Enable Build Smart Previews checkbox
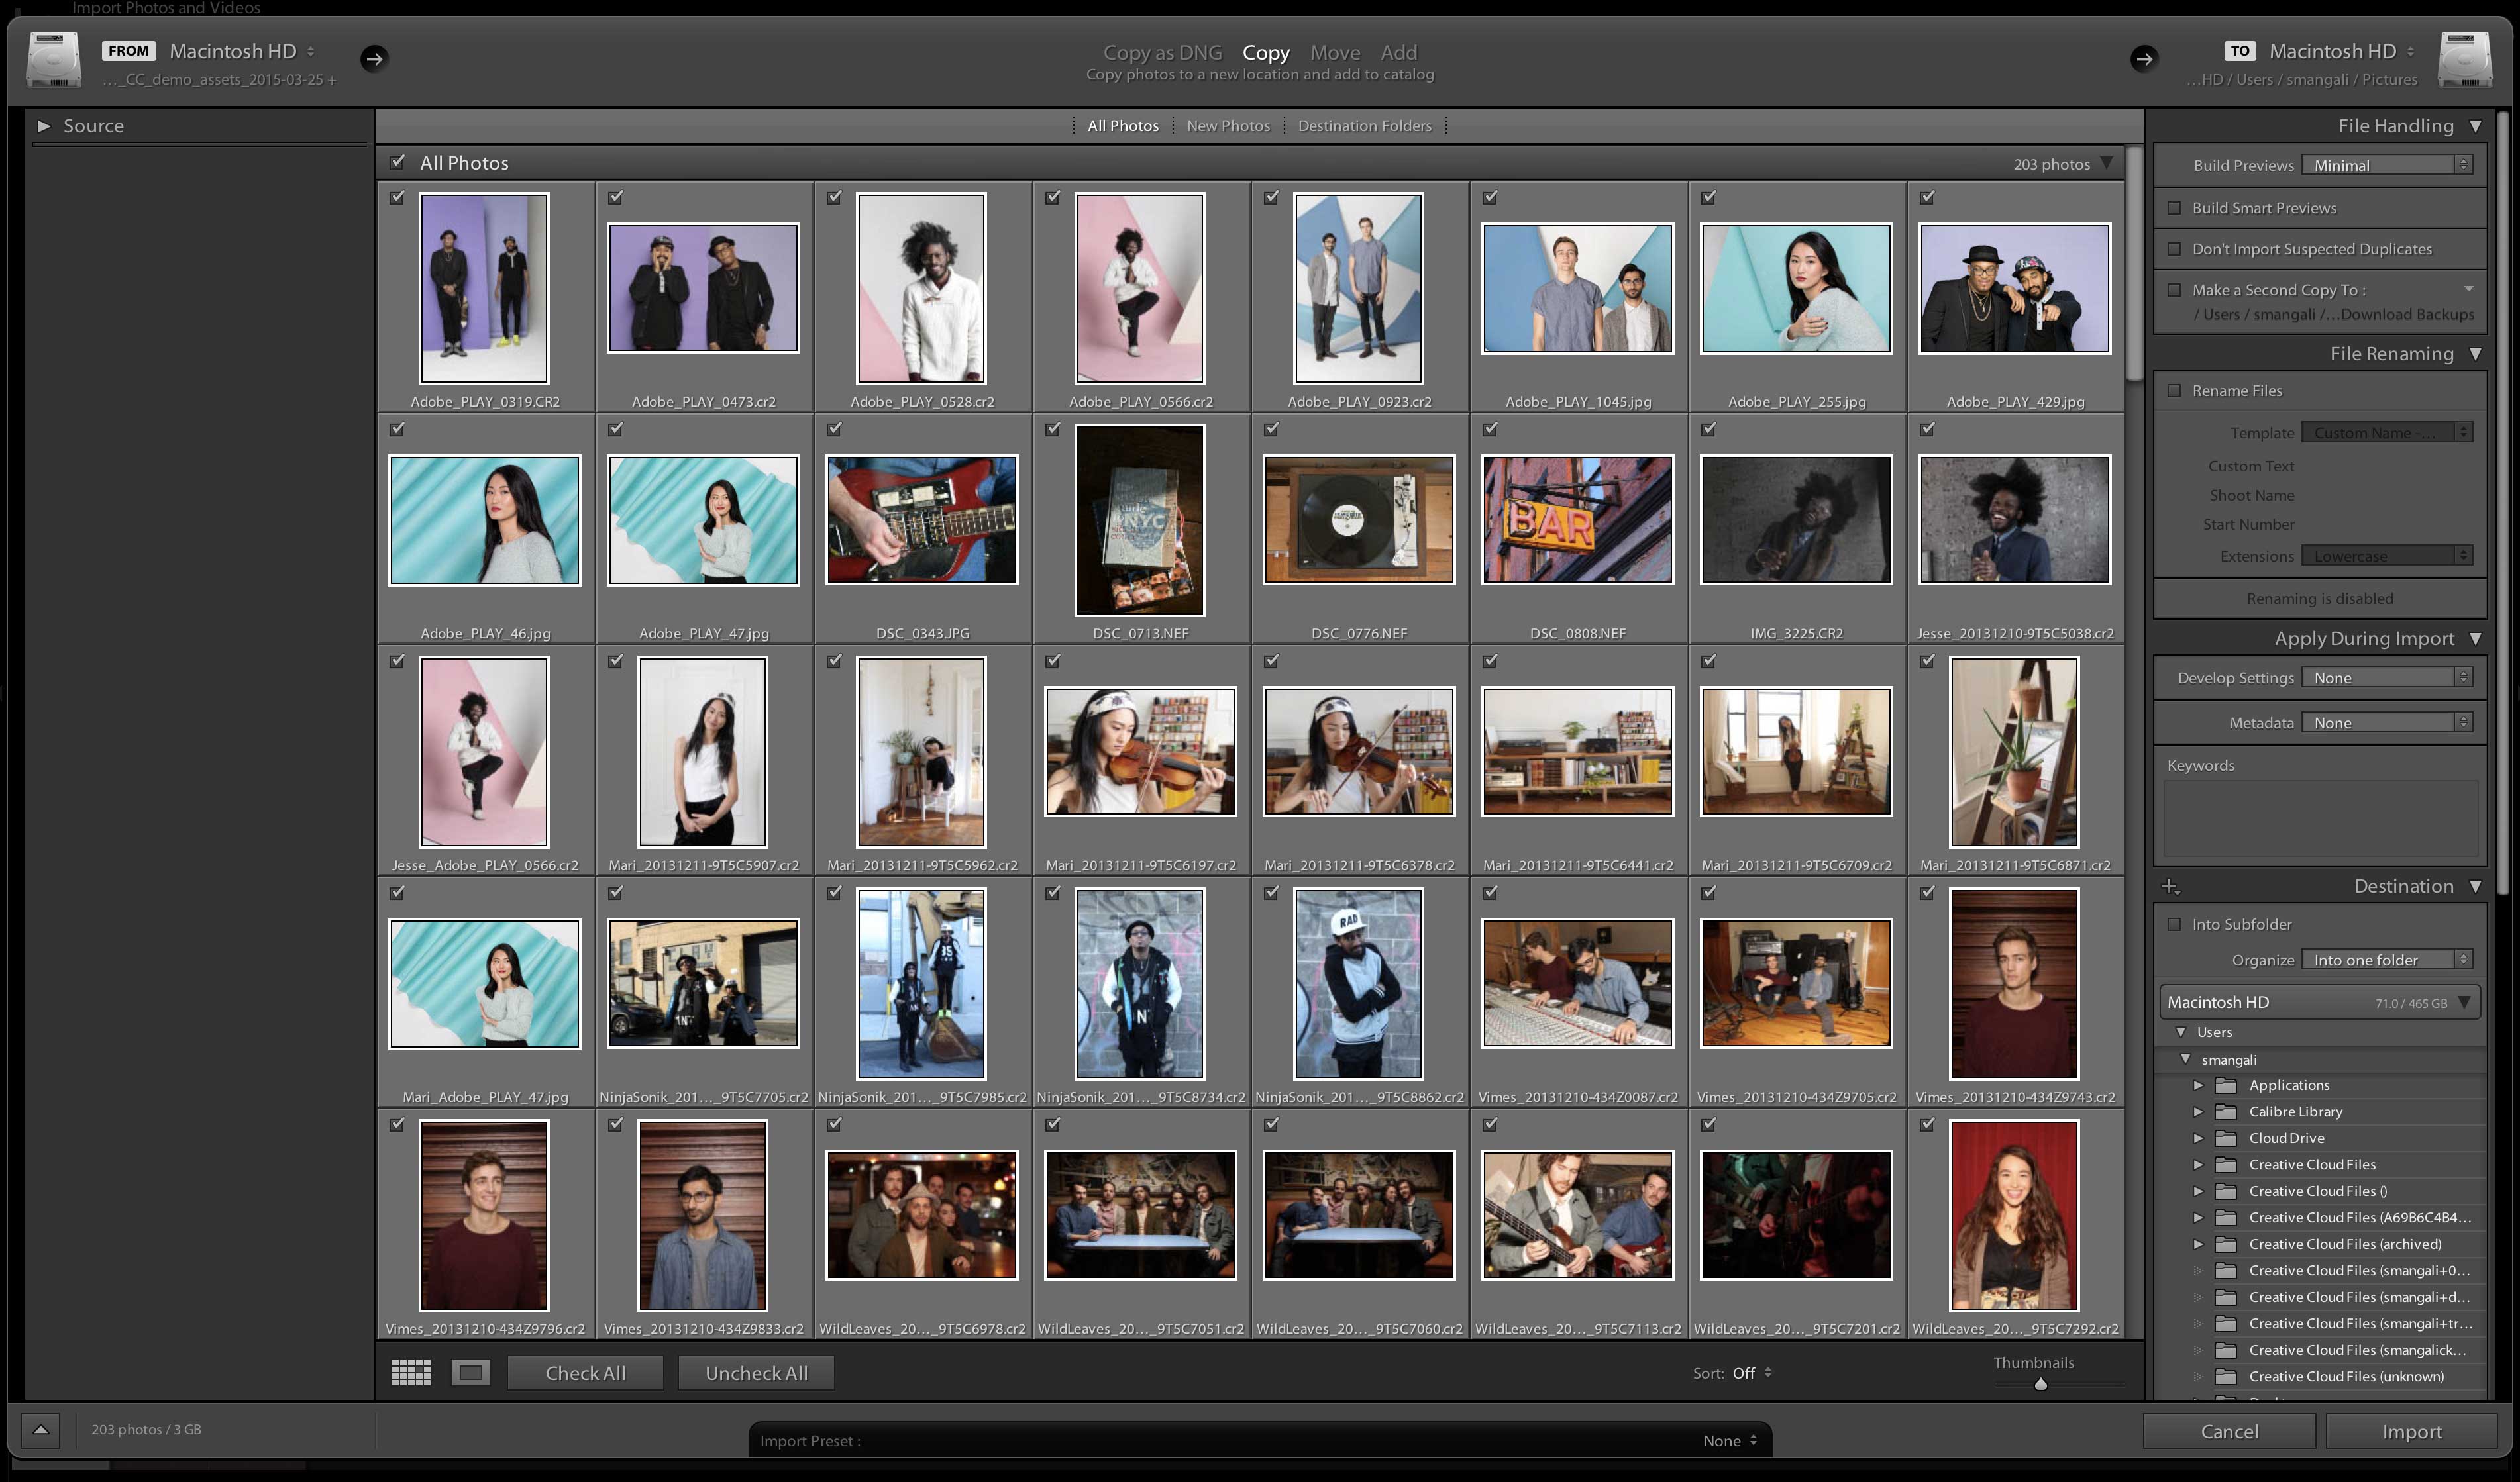This screenshot has width=2520, height=1482. coord(2174,208)
